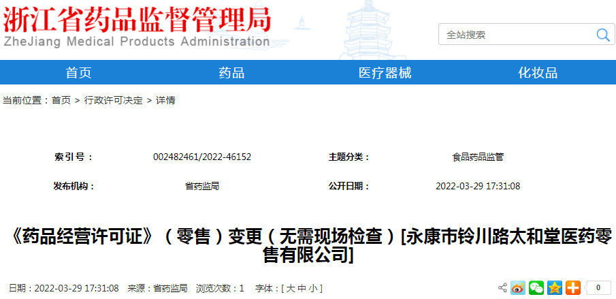Set font size to 大

click(290, 288)
